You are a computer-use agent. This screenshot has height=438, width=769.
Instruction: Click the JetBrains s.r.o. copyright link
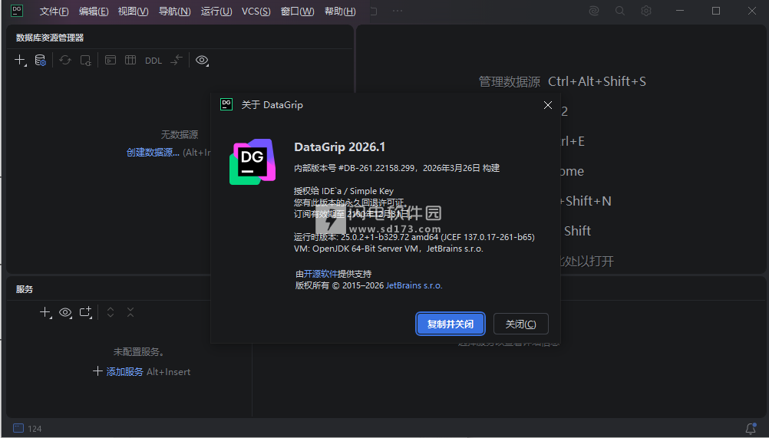[414, 285]
